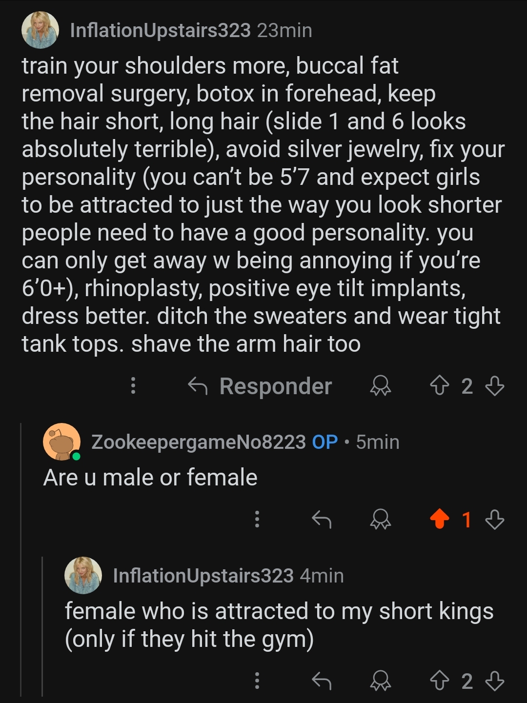Viewport: 527px width, 703px height.
Task: Open the three-dot menu on ZookeepergameNo8223's comment
Action: 257,520
